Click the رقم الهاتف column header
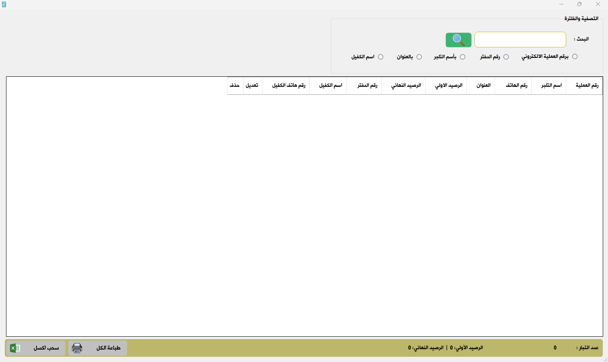The image size is (608, 362). pyautogui.click(x=513, y=86)
